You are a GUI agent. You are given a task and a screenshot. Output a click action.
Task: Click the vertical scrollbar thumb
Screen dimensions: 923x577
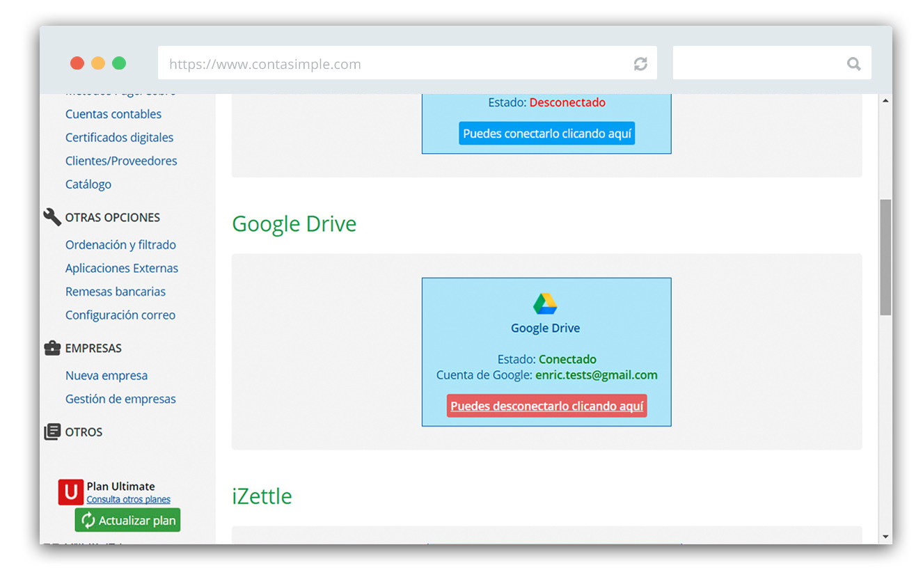click(885, 258)
